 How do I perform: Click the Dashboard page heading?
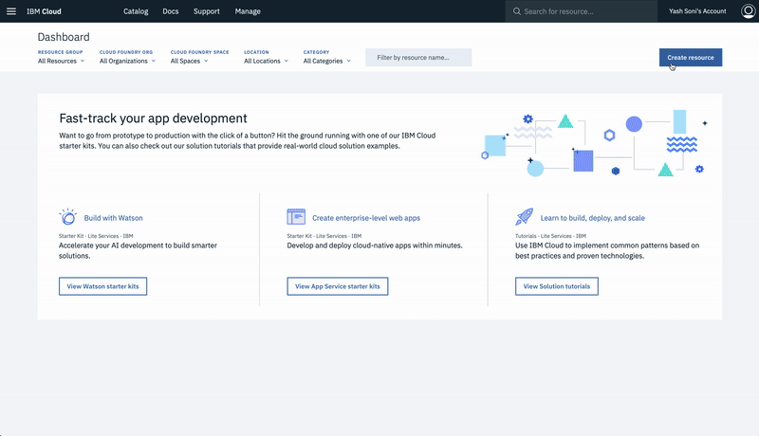coord(64,37)
